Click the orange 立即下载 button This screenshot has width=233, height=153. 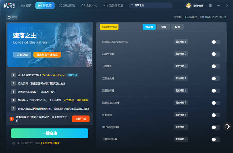coord(81,119)
